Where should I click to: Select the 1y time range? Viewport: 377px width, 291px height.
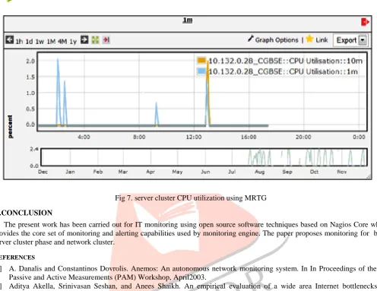click(x=73, y=41)
